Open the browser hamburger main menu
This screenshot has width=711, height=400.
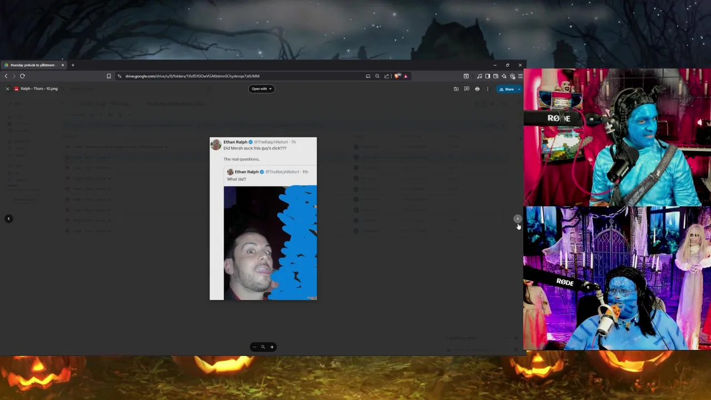click(520, 76)
